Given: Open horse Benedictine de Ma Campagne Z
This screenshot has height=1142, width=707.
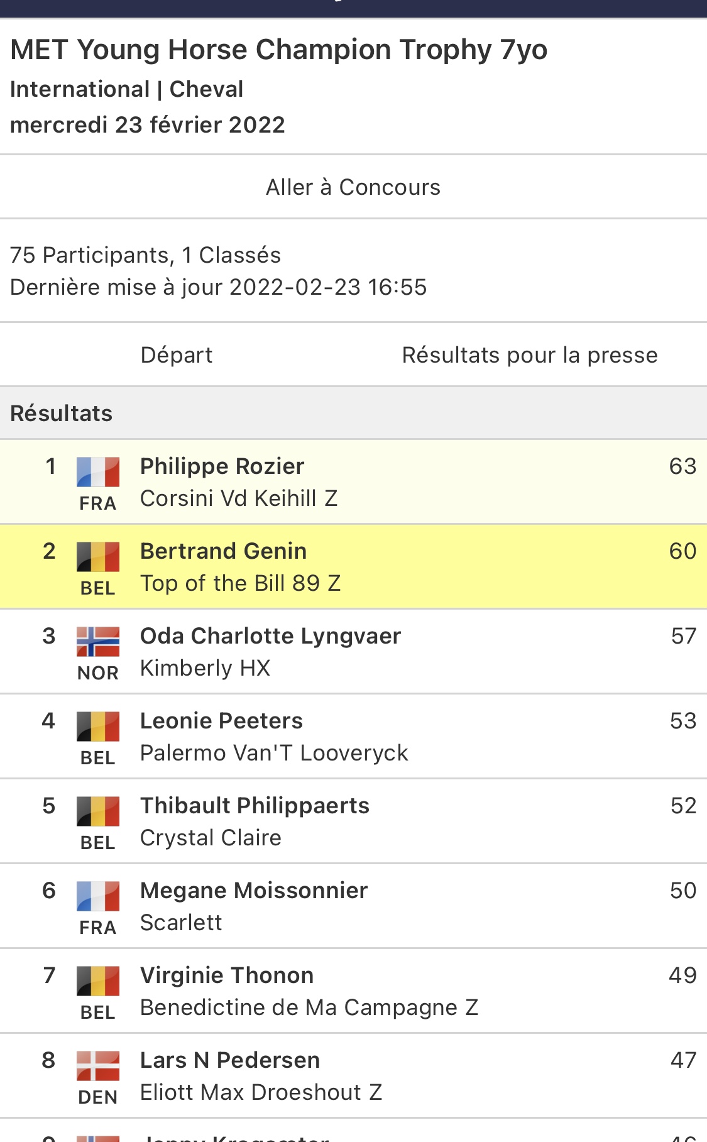Looking at the screenshot, I should click(x=309, y=1007).
